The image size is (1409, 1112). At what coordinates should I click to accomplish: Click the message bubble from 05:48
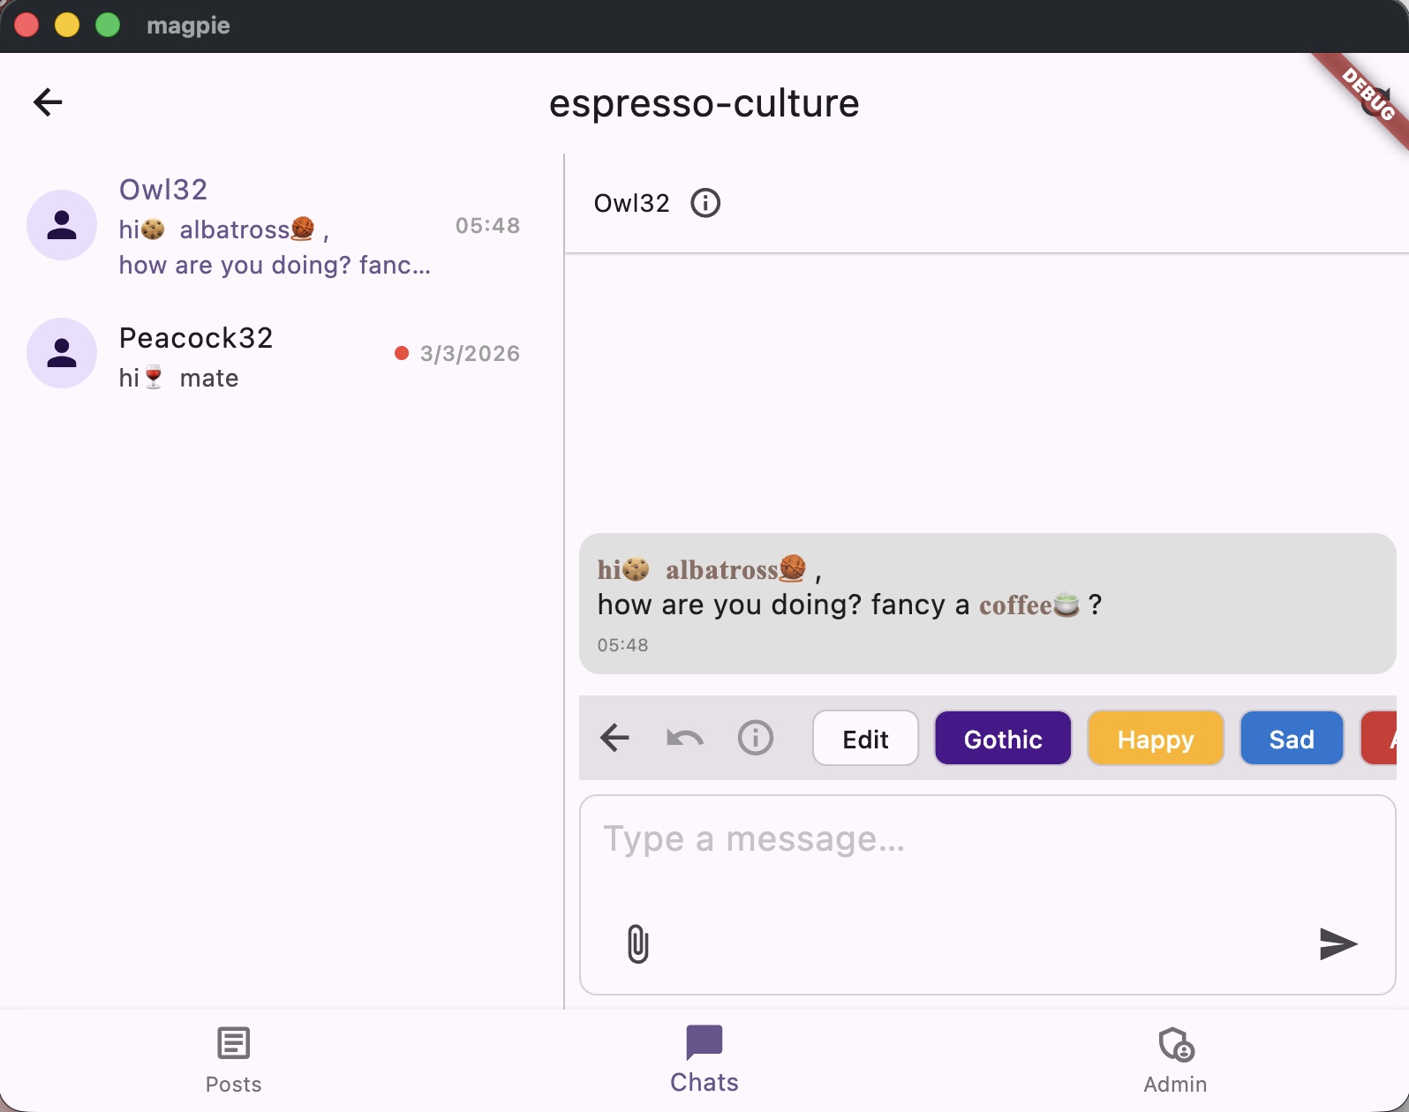tap(987, 604)
